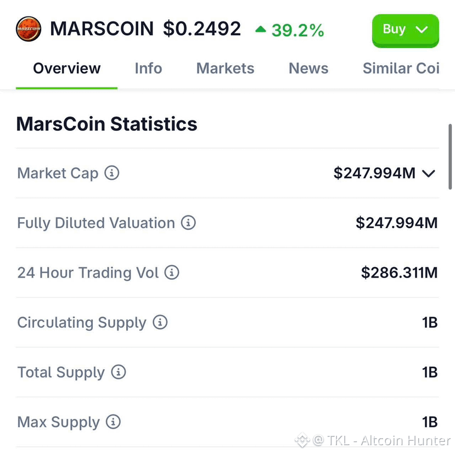Click the Total Supply info icon
455x454 pixels.
[x=119, y=372]
